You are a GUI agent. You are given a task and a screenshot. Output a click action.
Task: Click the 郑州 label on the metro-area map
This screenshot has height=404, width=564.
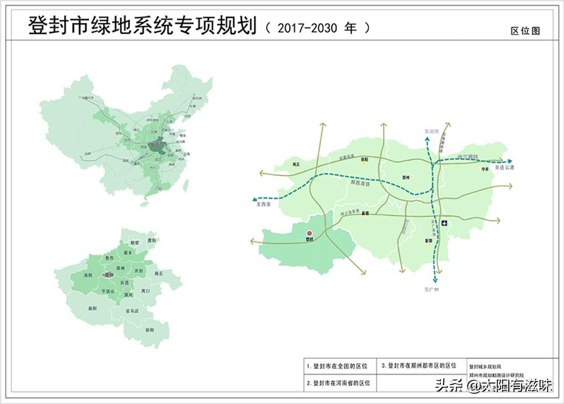coord(406,177)
